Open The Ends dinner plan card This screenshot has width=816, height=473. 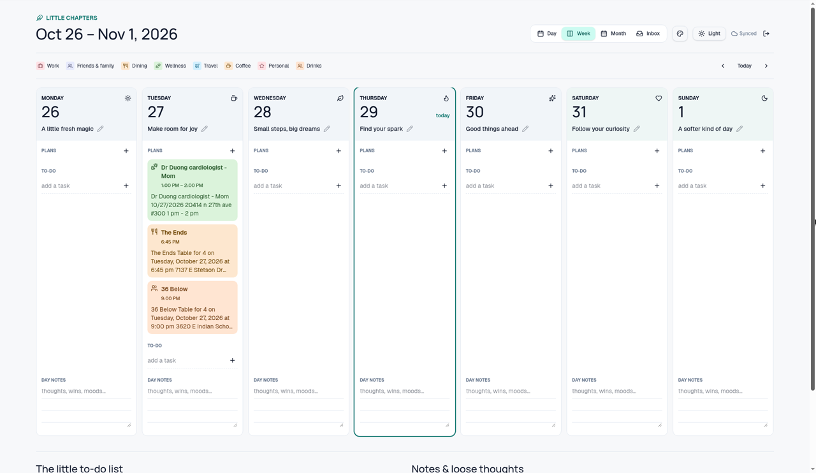coord(193,251)
